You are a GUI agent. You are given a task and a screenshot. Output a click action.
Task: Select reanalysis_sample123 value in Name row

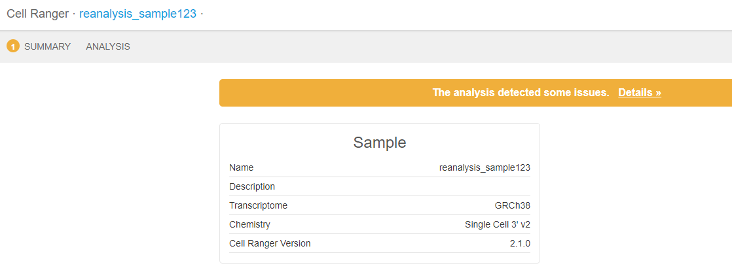[x=485, y=167]
